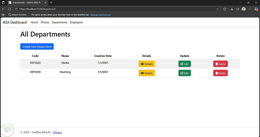Edit the Media department row
The image size is (260, 137).
(184, 64)
